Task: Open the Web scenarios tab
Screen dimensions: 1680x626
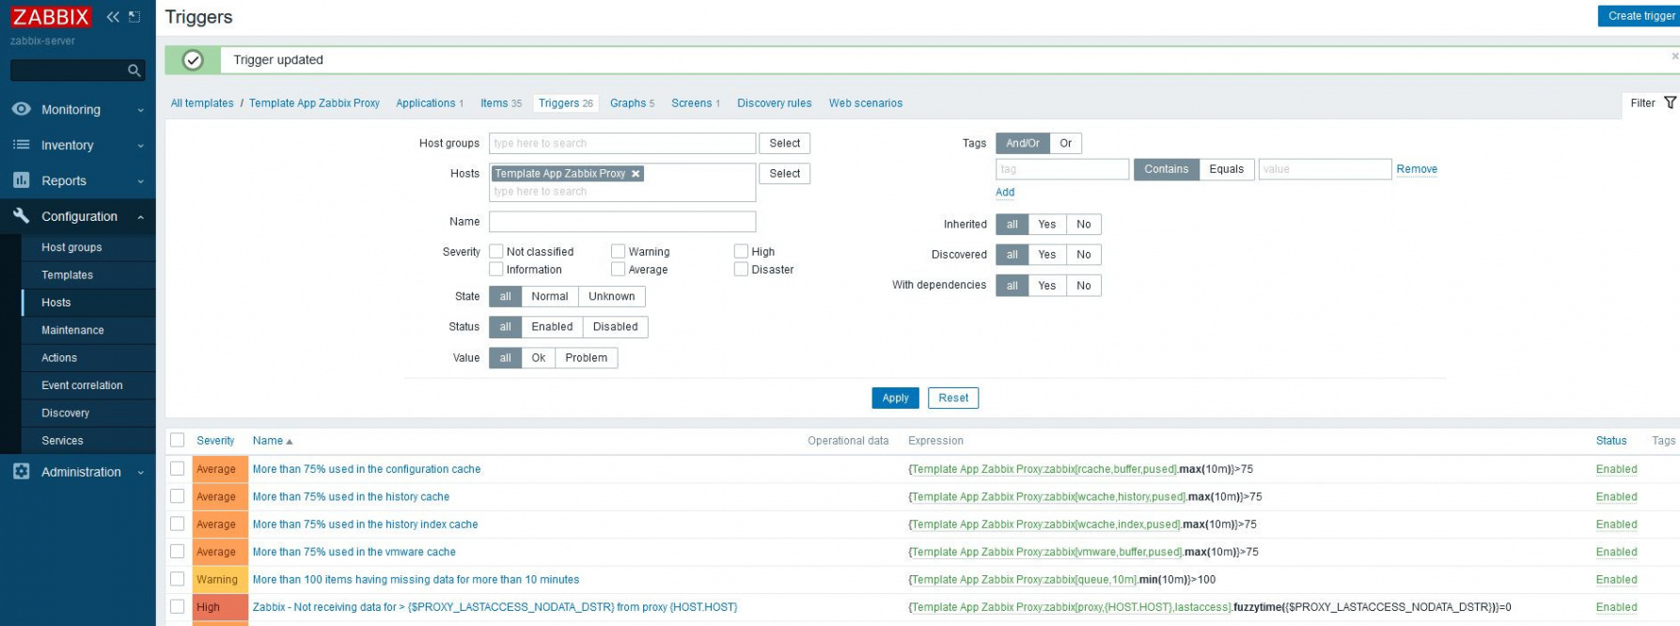Action: click(x=865, y=103)
